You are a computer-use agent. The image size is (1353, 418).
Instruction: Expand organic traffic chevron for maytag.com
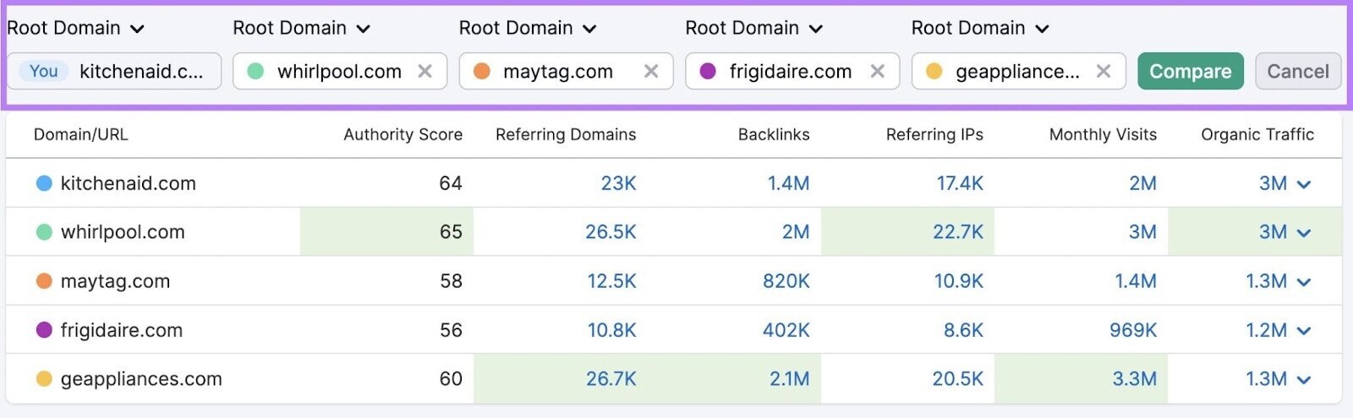1304,282
